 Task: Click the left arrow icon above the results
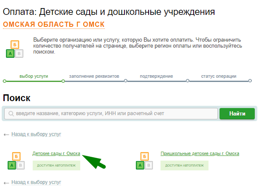(6, 134)
